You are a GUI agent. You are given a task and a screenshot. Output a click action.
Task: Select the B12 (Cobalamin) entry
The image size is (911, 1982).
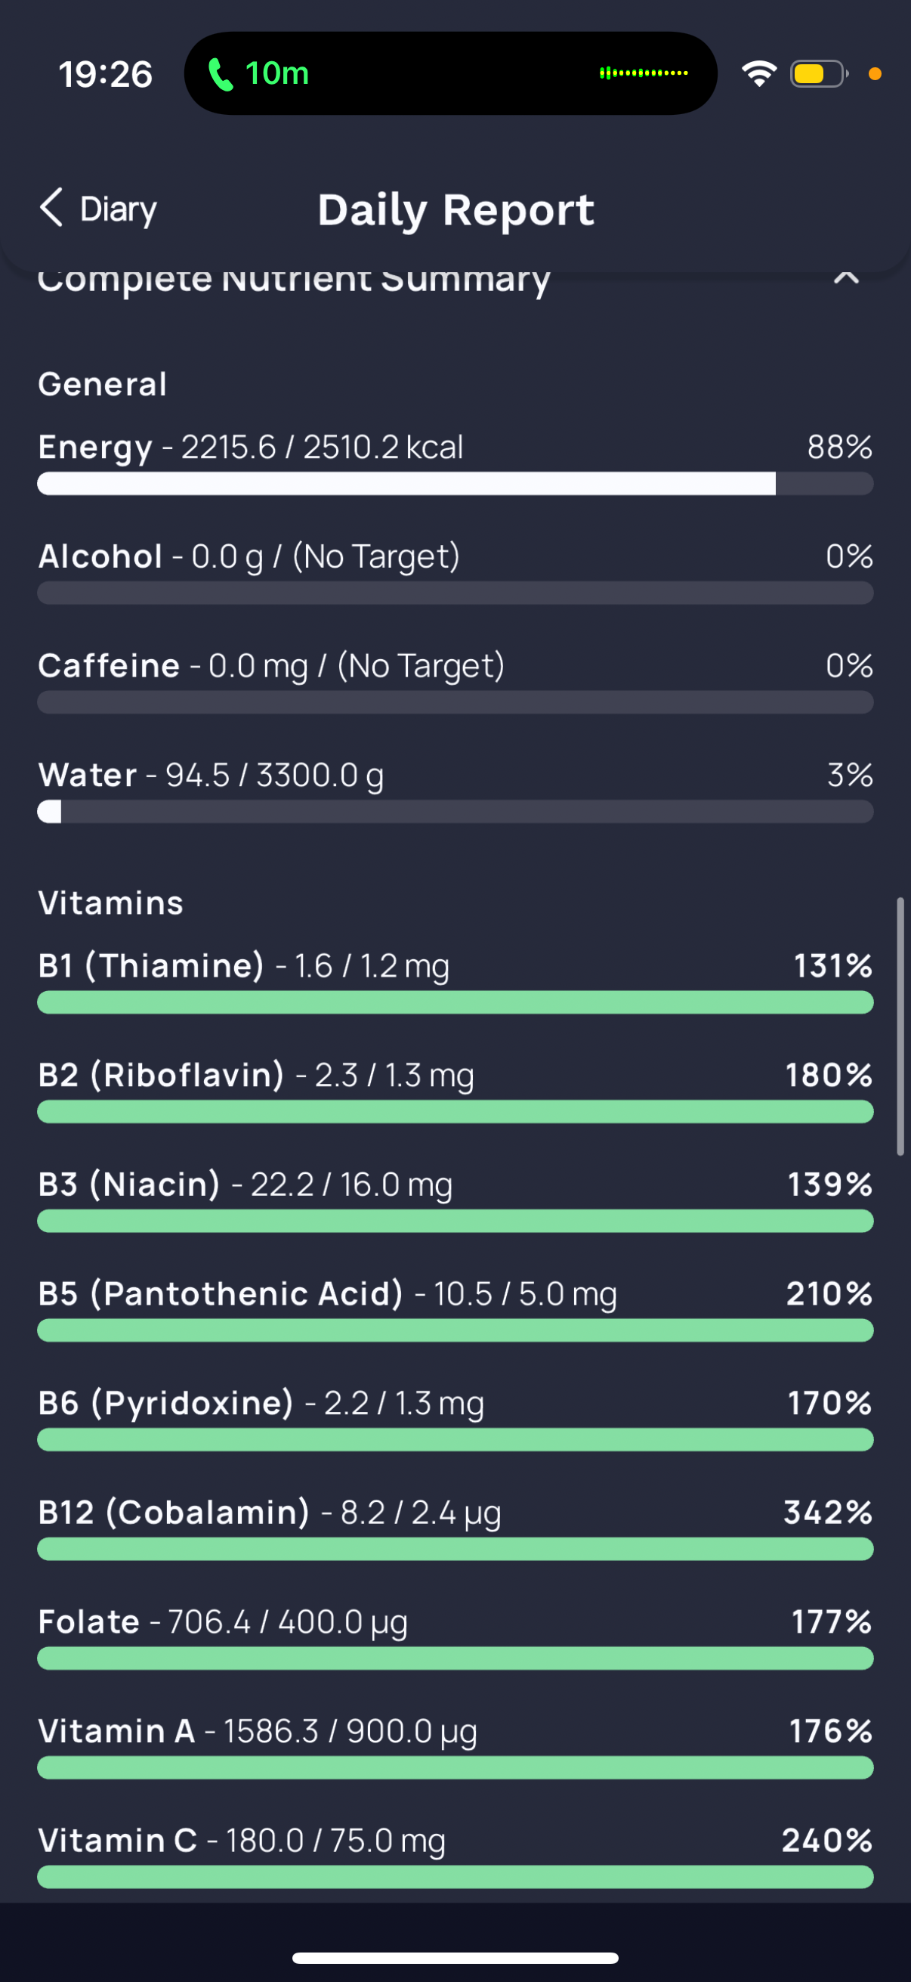coord(455,1526)
